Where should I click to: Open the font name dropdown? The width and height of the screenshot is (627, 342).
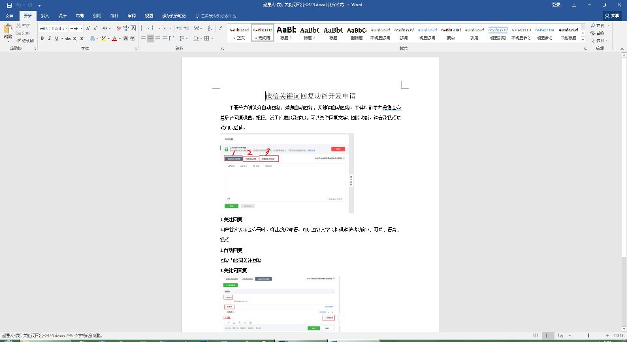pos(66,28)
